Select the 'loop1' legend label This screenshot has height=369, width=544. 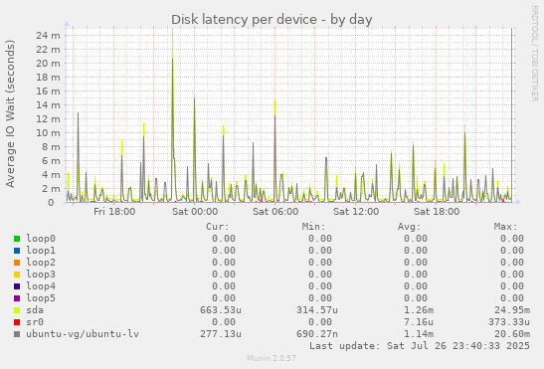coord(41,251)
